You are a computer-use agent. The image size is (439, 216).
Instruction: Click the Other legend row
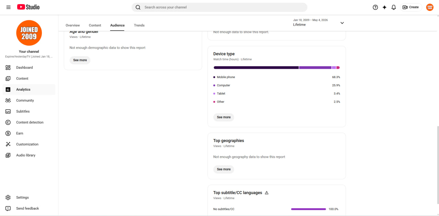click(277, 102)
